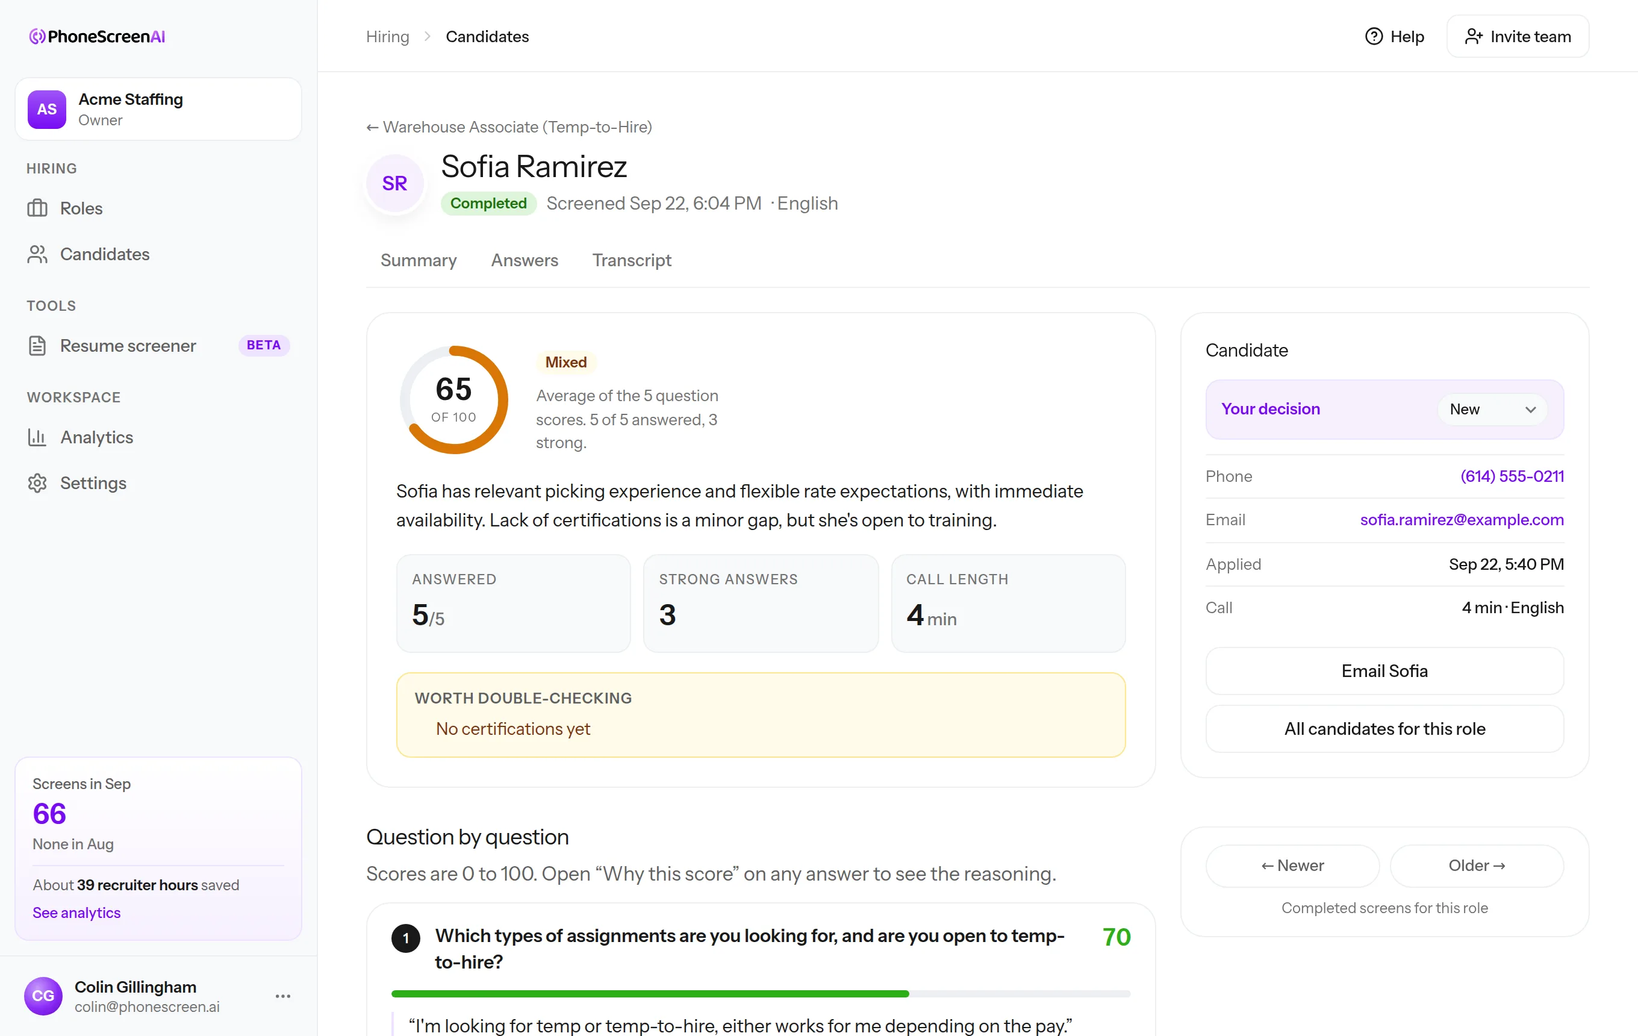Screen dimensions: 1638x1036
Task: Click the 65 of 100 score ring
Action: point(453,400)
